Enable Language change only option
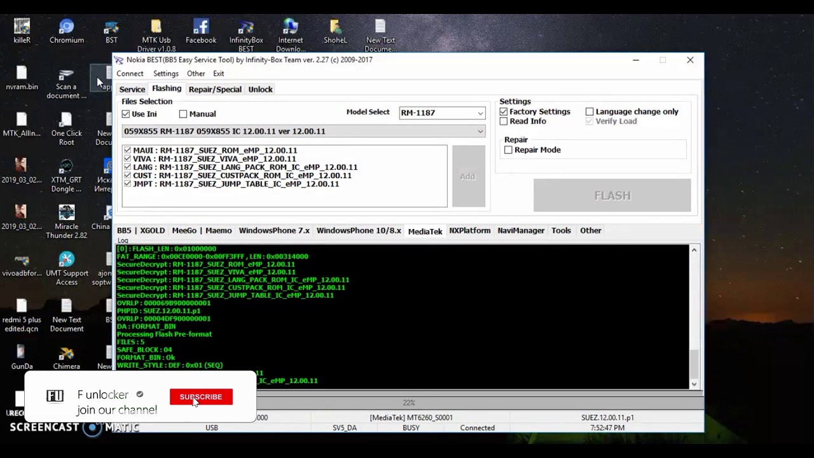814x458 pixels. (590, 111)
